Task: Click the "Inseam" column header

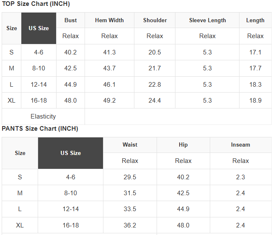Action: coord(240,145)
